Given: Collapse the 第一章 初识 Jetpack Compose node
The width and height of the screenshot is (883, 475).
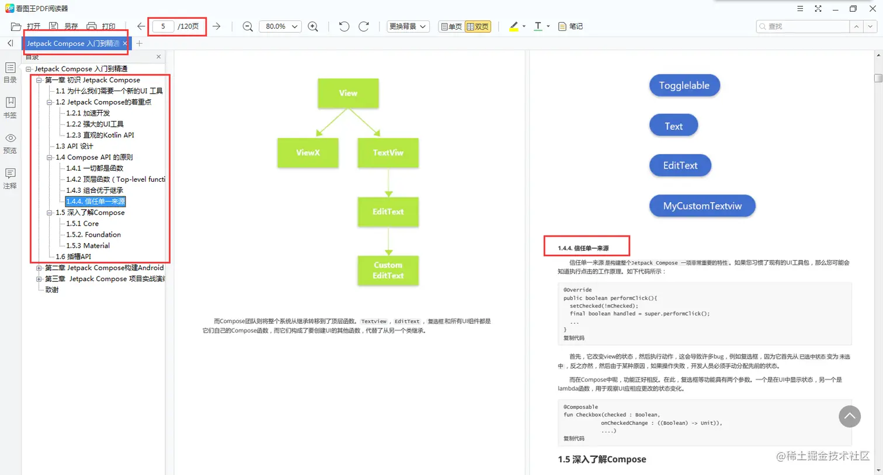Looking at the screenshot, I should pyautogui.click(x=39, y=80).
